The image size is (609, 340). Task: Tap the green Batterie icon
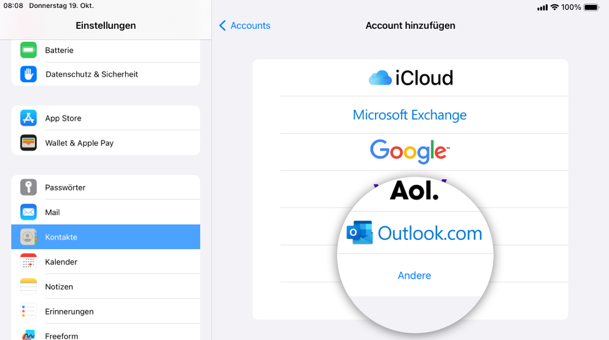(28, 50)
